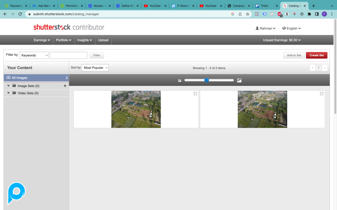This screenshot has height=210, width=337.
Task: Click the add Image Set plus icon
Action: point(65,86)
